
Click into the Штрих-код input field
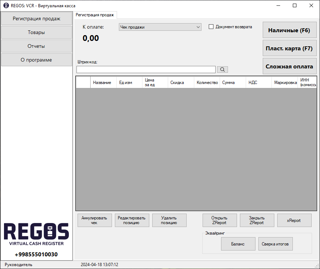tap(146, 70)
